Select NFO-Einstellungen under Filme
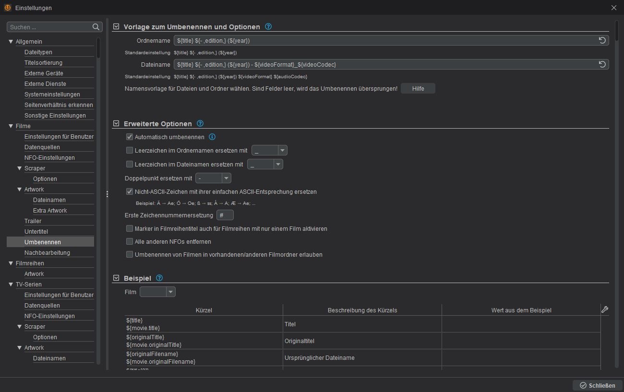Image resolution: width=624 pixels, height=392 pixels. (x=49, y=157)
